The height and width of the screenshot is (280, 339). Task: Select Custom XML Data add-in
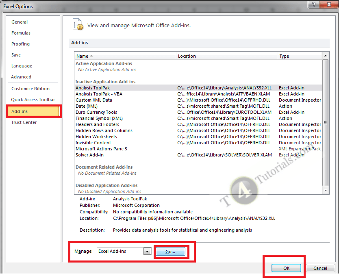(x=198, y=100)
